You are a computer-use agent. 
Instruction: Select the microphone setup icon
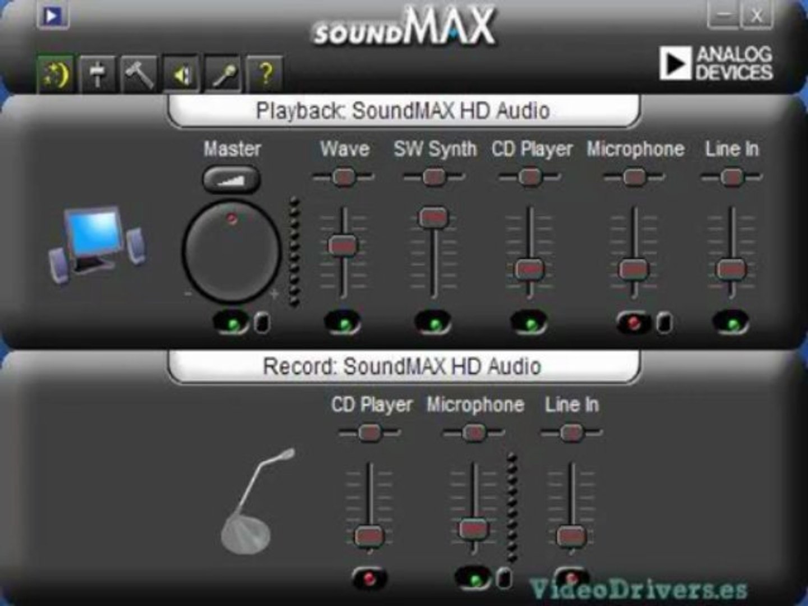[223, 74]
